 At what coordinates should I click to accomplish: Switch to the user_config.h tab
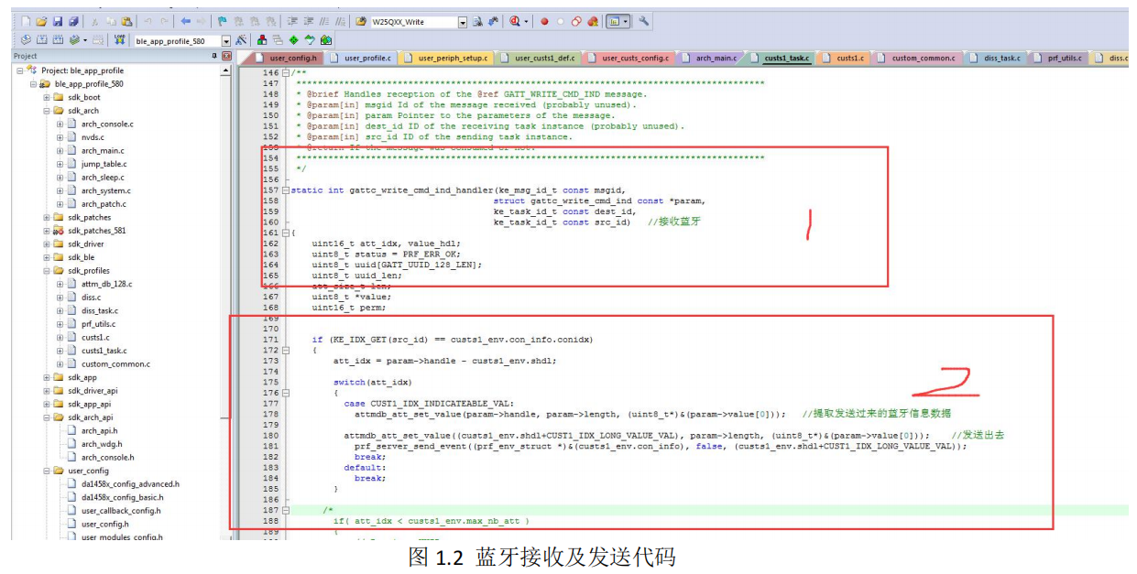[292, 58]
